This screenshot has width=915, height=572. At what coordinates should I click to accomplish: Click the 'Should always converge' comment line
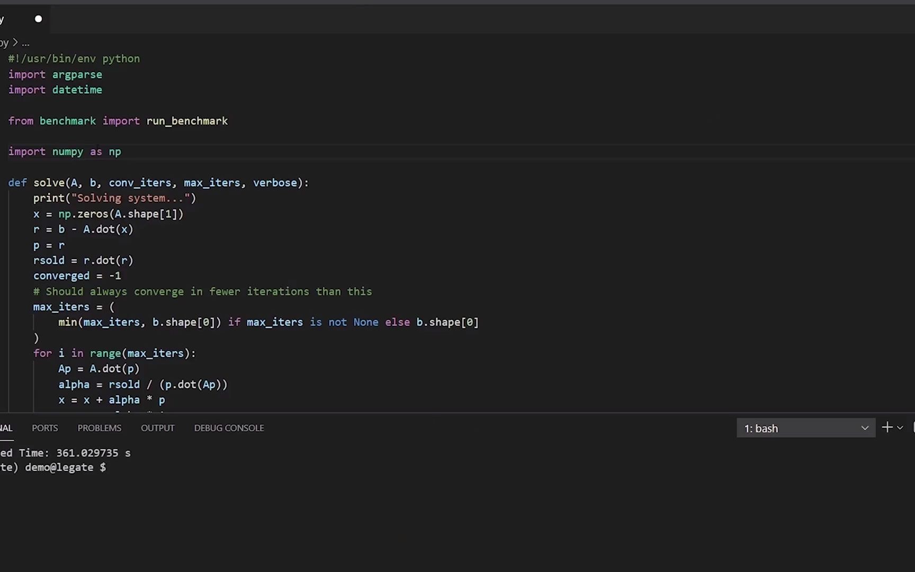[x=202, y=291]
